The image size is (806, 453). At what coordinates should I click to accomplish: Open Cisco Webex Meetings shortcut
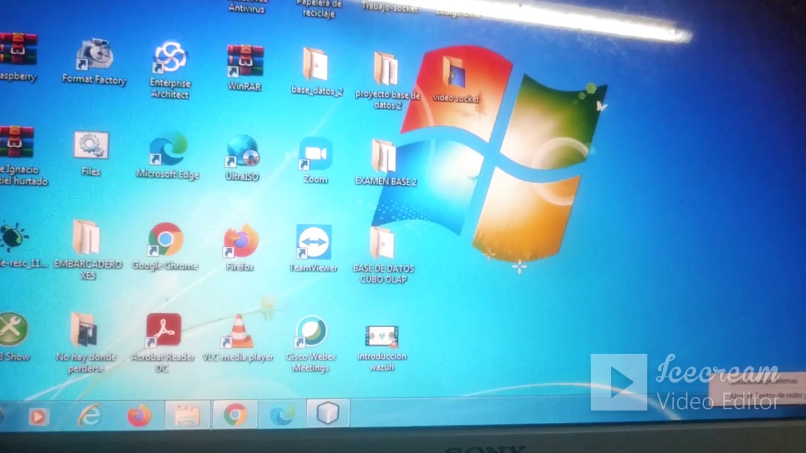point(311,344)
